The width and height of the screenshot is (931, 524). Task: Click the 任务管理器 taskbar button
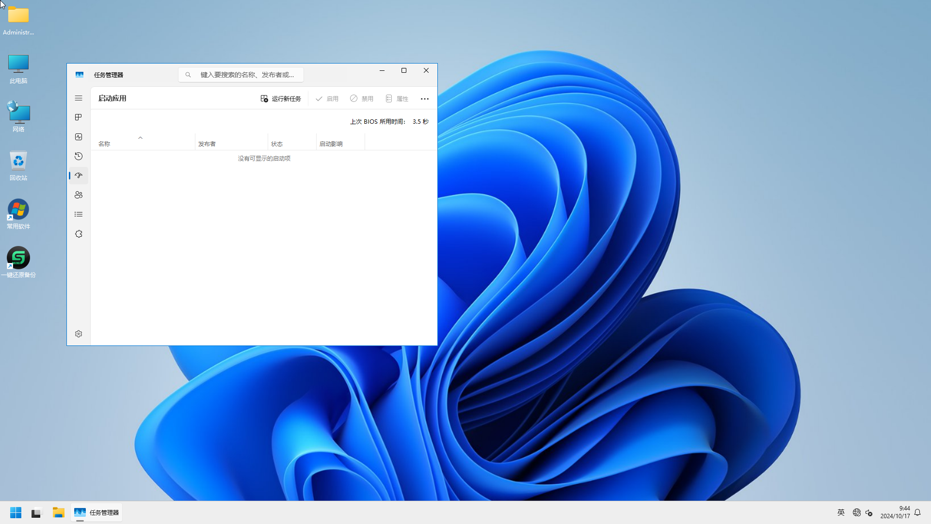coord(96,512)
